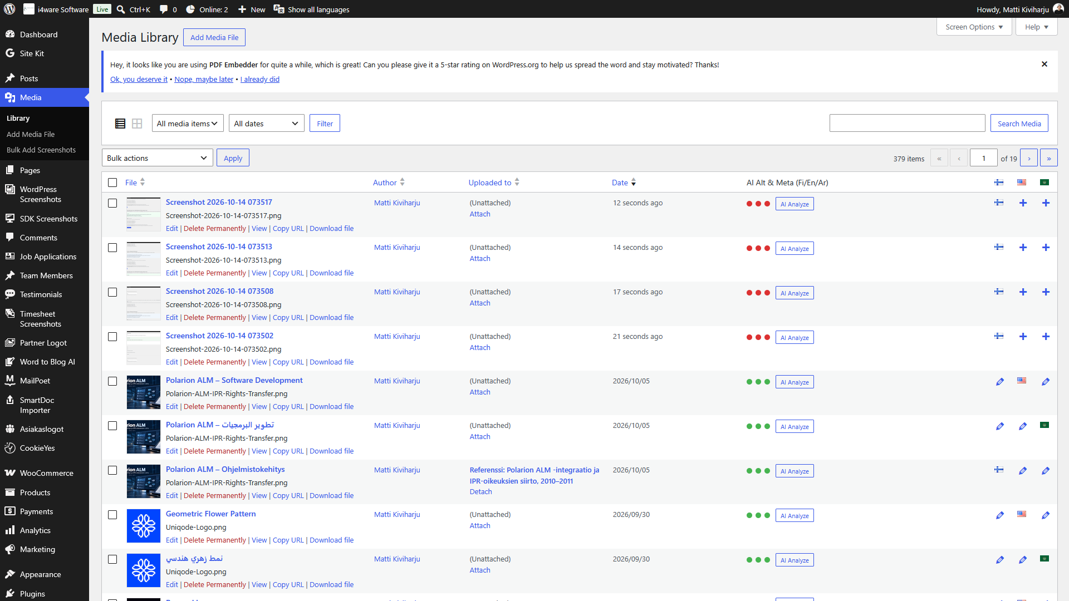Edit Finnish version of Polarion ALM – Software Development

[x=1000, y=382]
